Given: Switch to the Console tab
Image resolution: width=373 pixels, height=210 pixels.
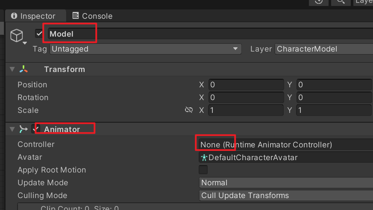Looking at the screenshot, I should pyautogui.click(x=92, y=16).
